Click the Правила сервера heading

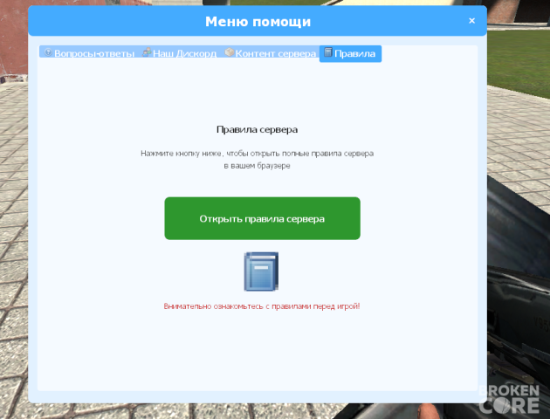257,129
